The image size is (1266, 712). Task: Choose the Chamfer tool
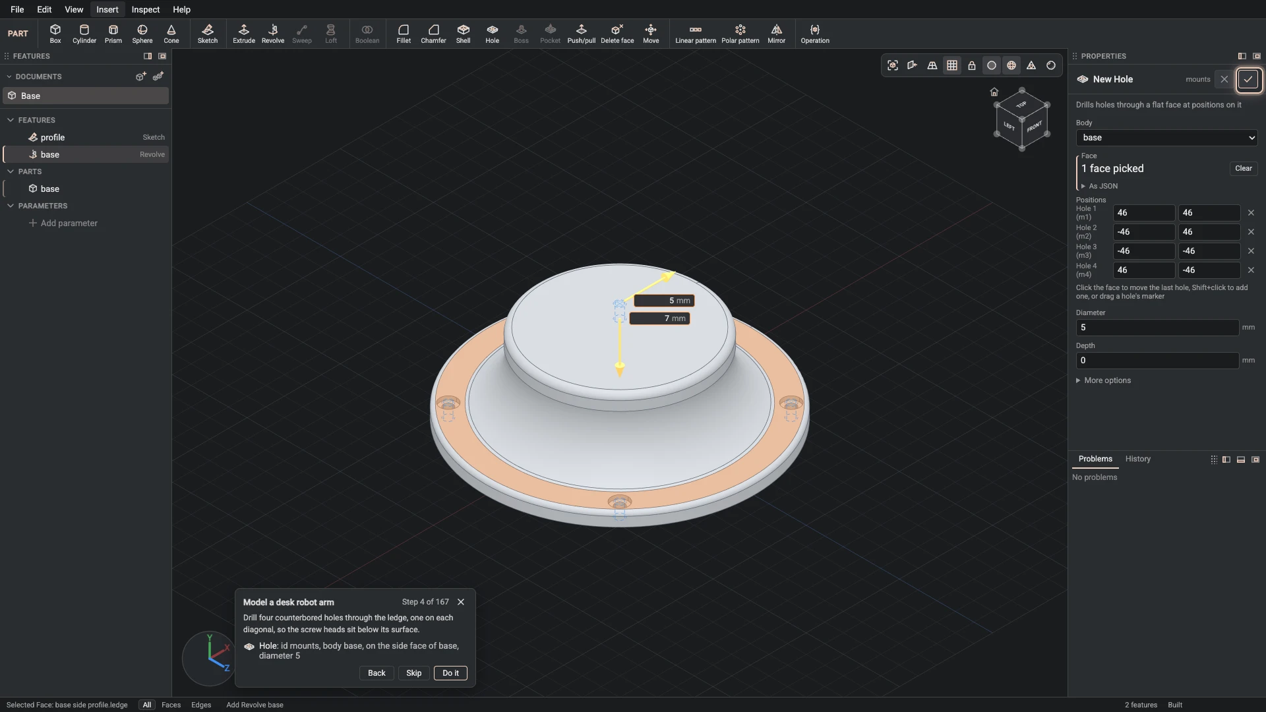tap(433, 34)
